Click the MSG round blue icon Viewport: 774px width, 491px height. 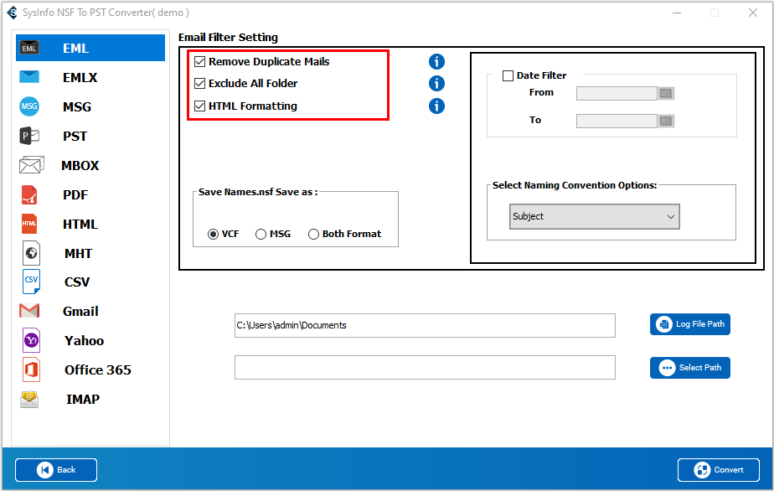(29, 106)
